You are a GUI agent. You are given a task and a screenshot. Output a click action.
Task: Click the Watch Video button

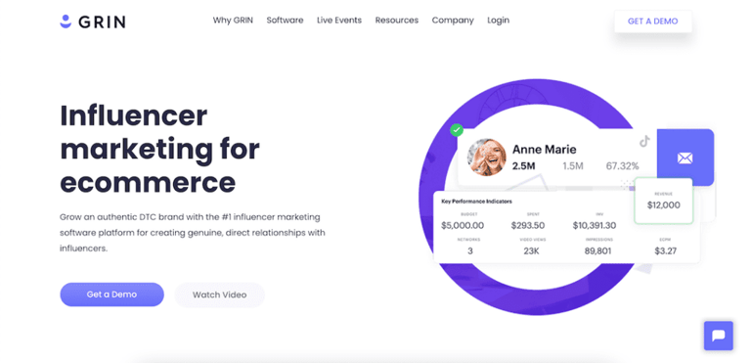click(x=219, y=295)
